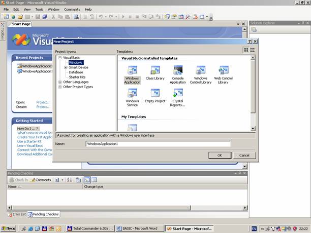Click the Save All toolbar icon
The height and width of the screenshot is (233, 311).
point(45,17)
